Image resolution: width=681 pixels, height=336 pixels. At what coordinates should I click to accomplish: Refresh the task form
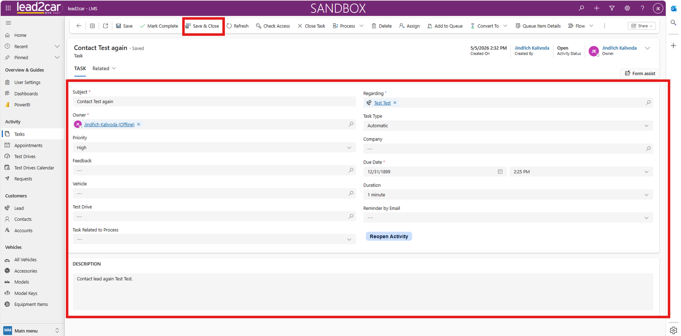237,26
